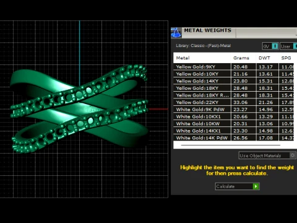Select the White Gold:10KW row
The height and width of the screenshot is (223, 297).
(234, 123)
